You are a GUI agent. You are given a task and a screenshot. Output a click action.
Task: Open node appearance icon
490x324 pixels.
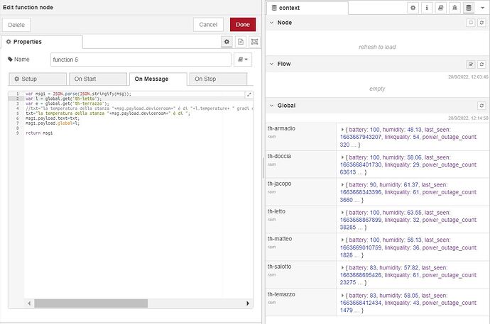[x=255, y=42]
